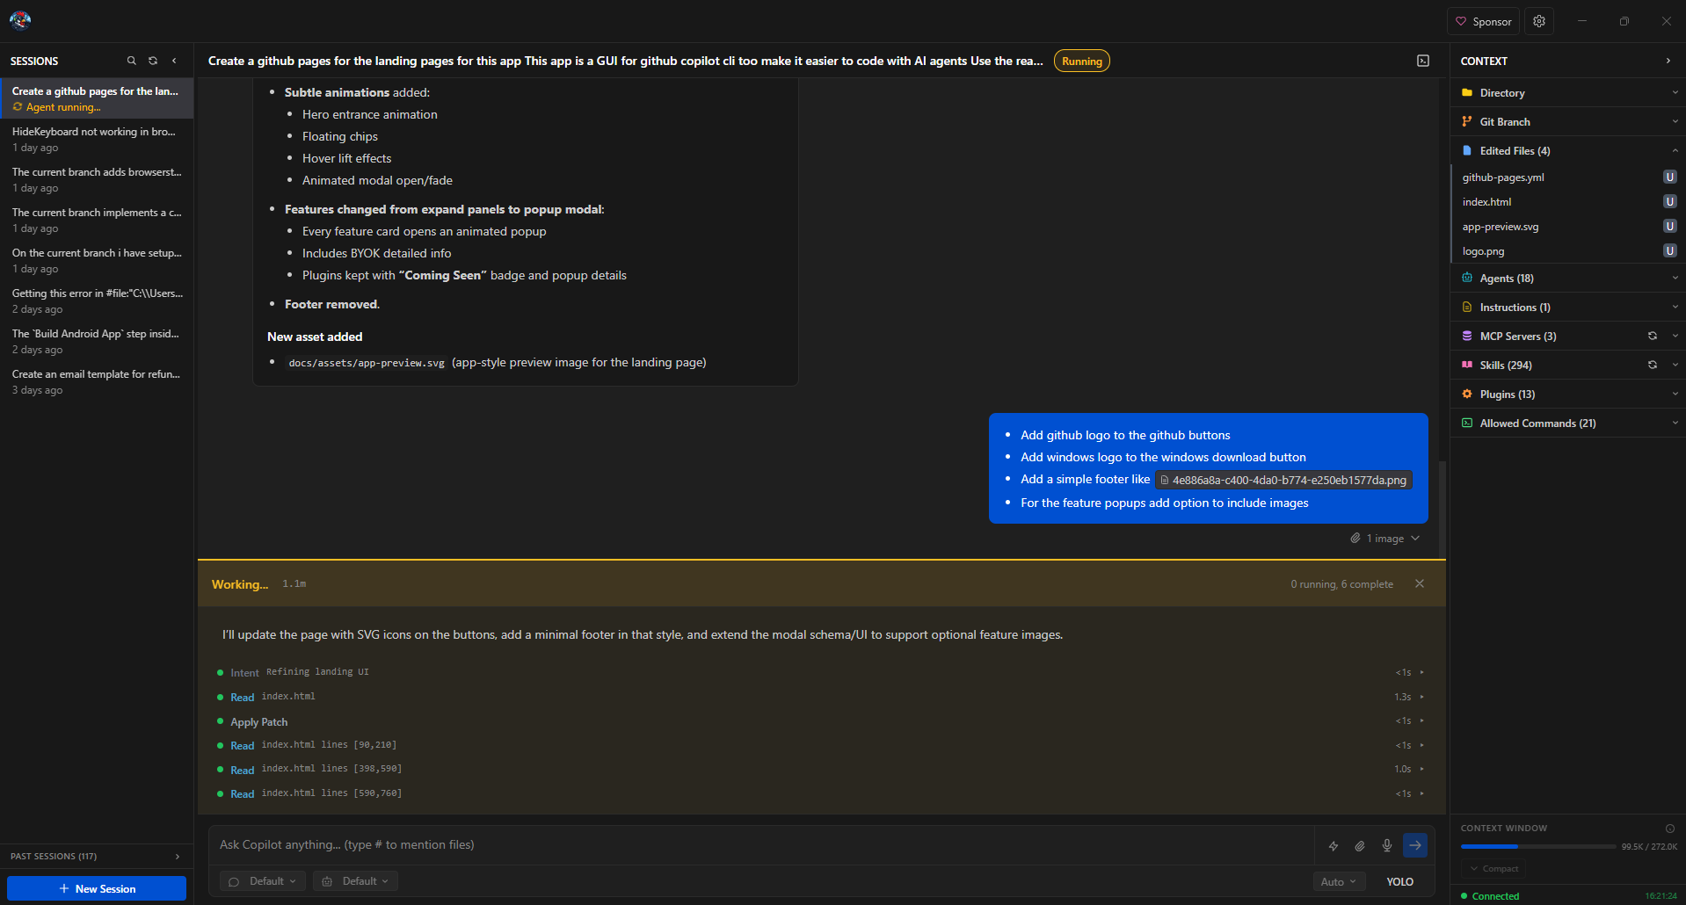Image resolution: width=1686 pixels, height=905 pixels.
Task: Click the Agents robot icon
Action: [1467, 278]
